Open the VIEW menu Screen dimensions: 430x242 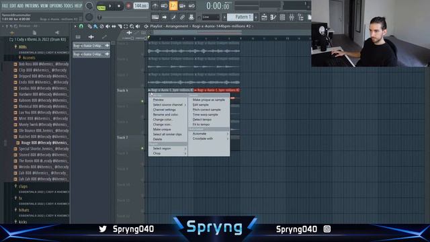[x=44, y=5]
